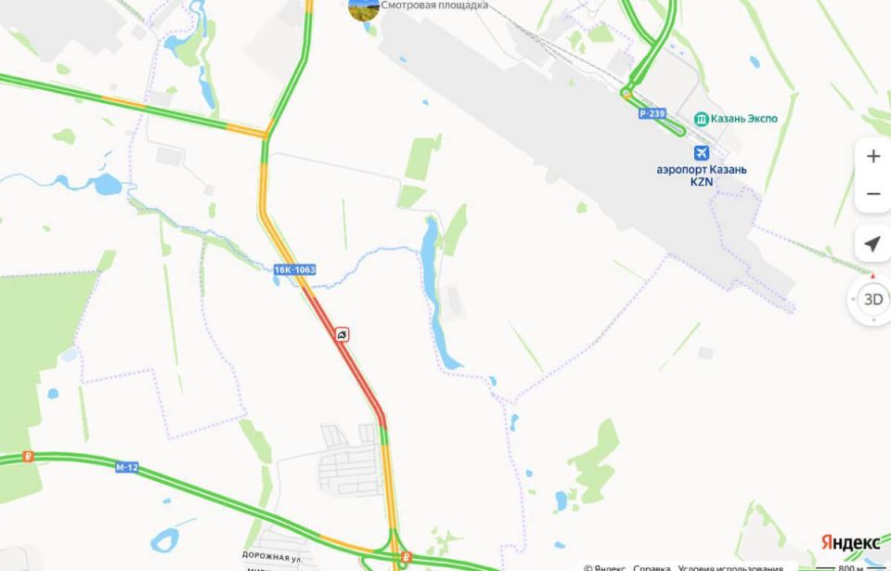Select the 16К-1063 road label
The height and width of the screenshot is (571, 891).
[294, 269]
